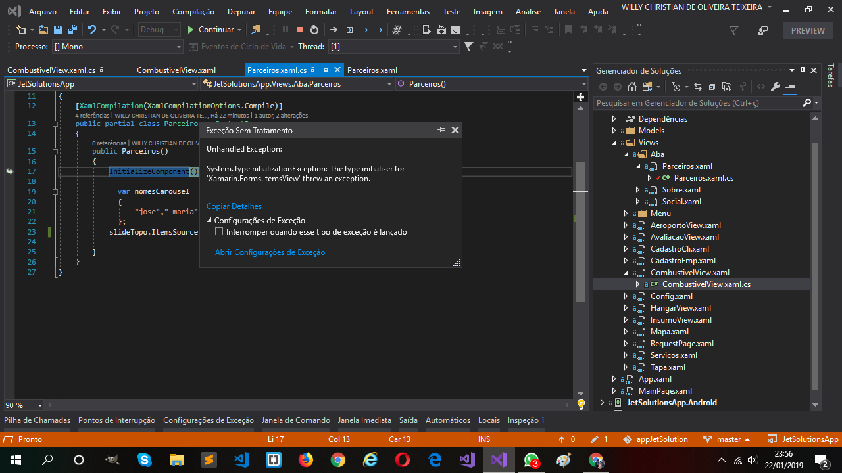Open Firefox from the Windows taskbar
The height and width of the screenshot is (473, 842).
[306, 460]
